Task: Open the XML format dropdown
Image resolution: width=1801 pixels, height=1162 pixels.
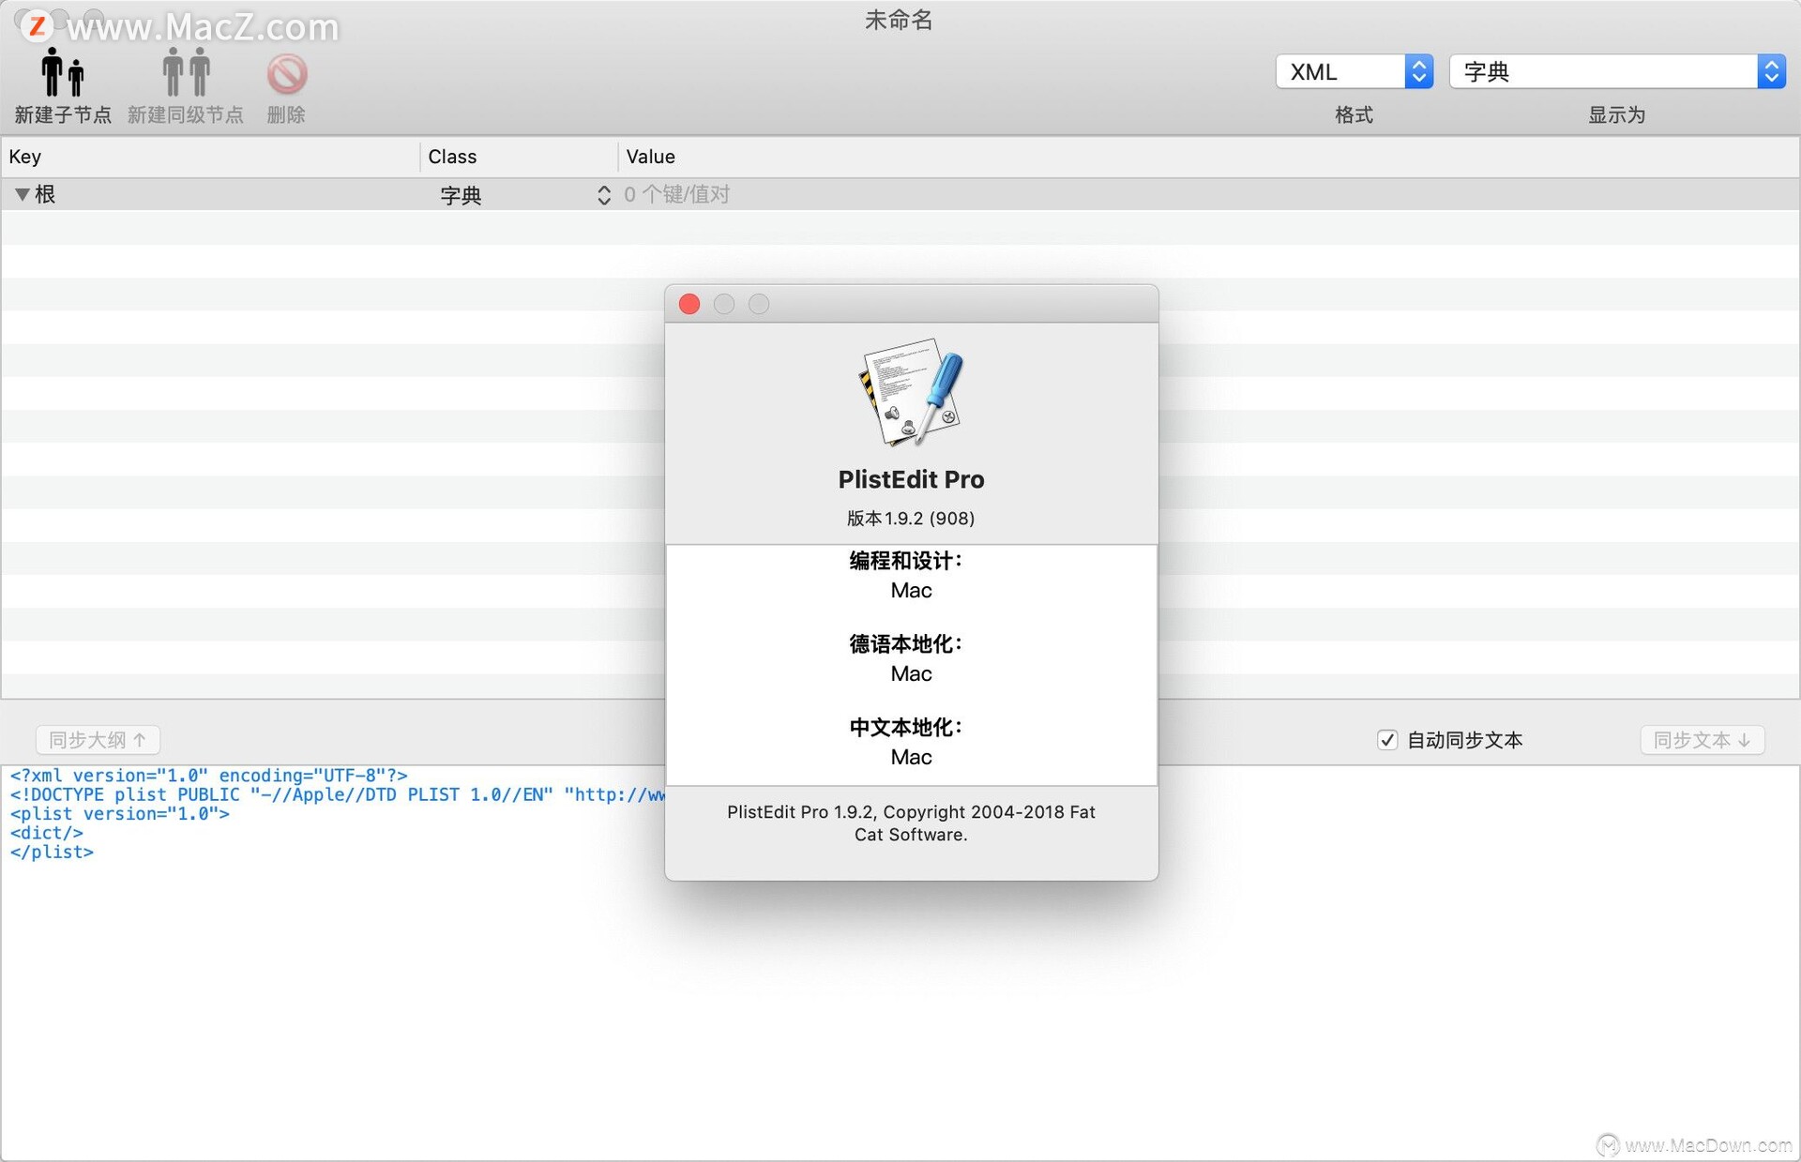Action: [x=1354, y=71]
